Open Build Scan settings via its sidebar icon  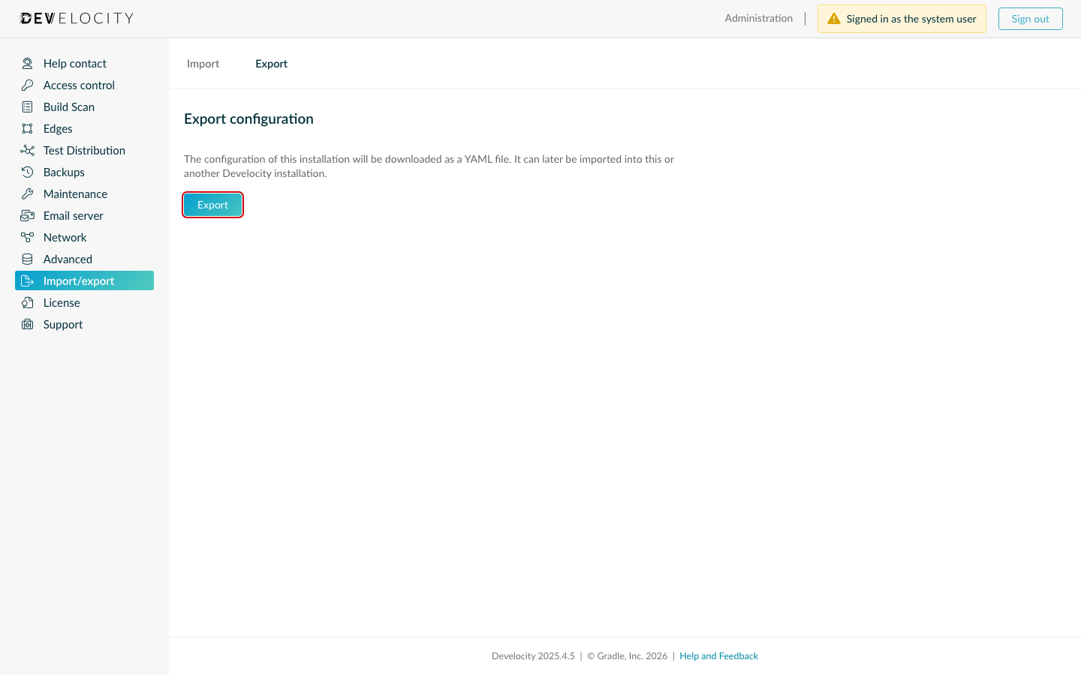[x=28, y=106]
